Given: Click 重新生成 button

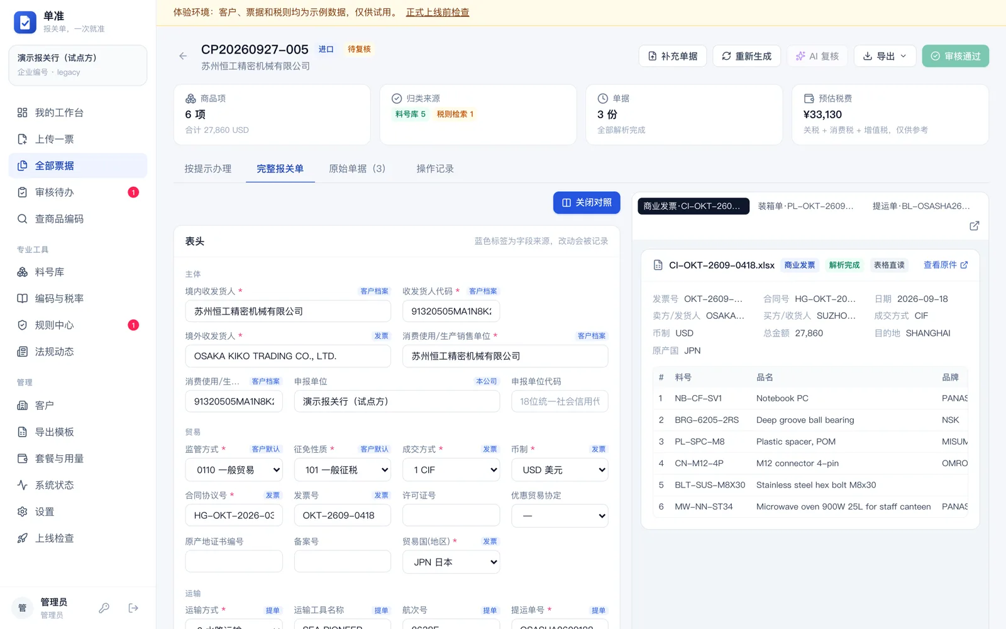Looking at the screenshot, I should click(x=746, y=56).
